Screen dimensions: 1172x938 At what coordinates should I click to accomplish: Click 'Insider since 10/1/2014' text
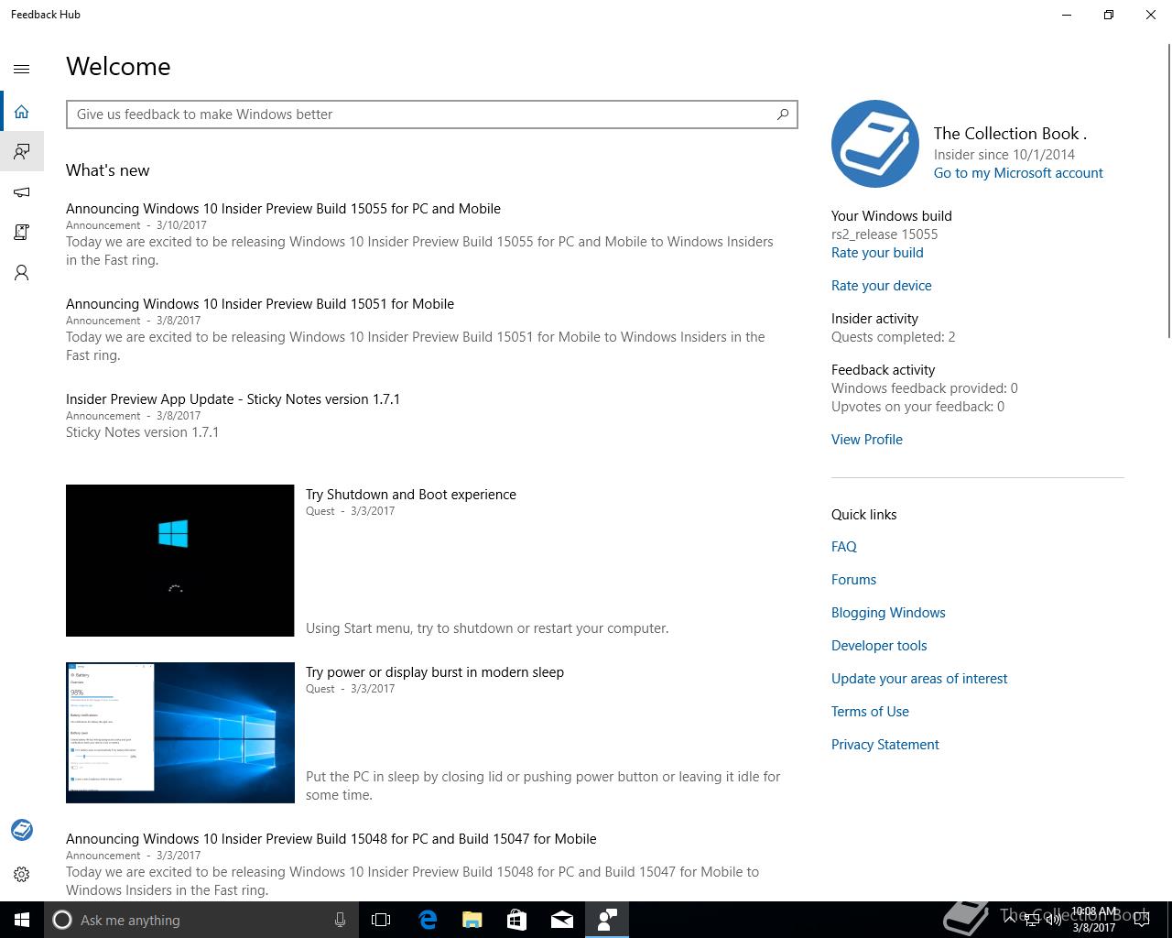(x=1004, y=155)
